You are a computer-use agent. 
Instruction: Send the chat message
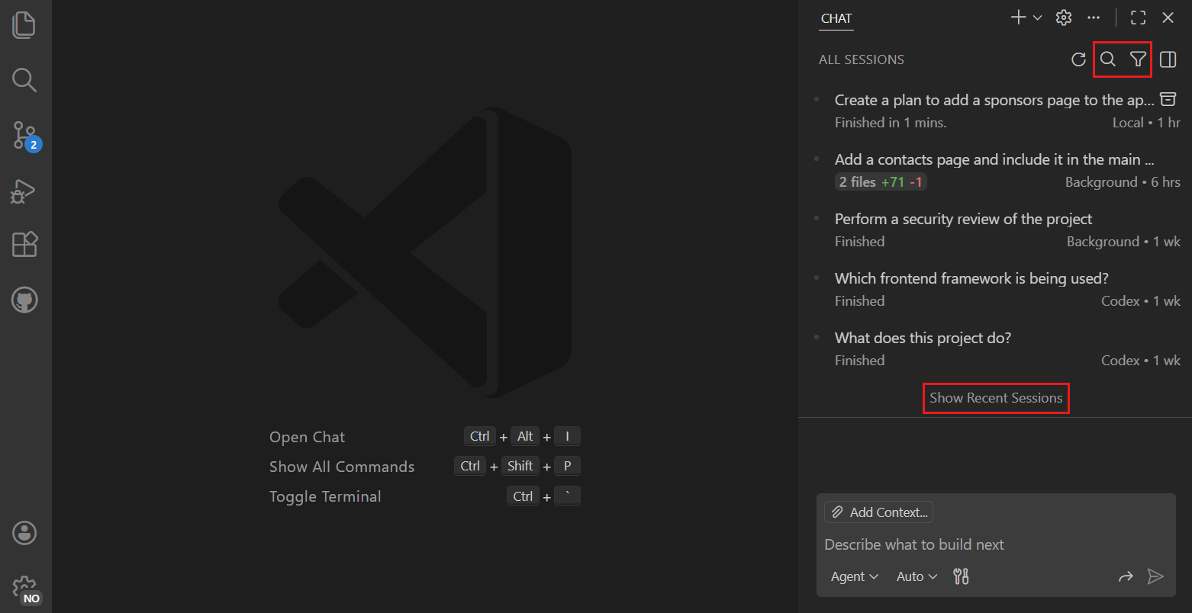[x=1155, y=576]
